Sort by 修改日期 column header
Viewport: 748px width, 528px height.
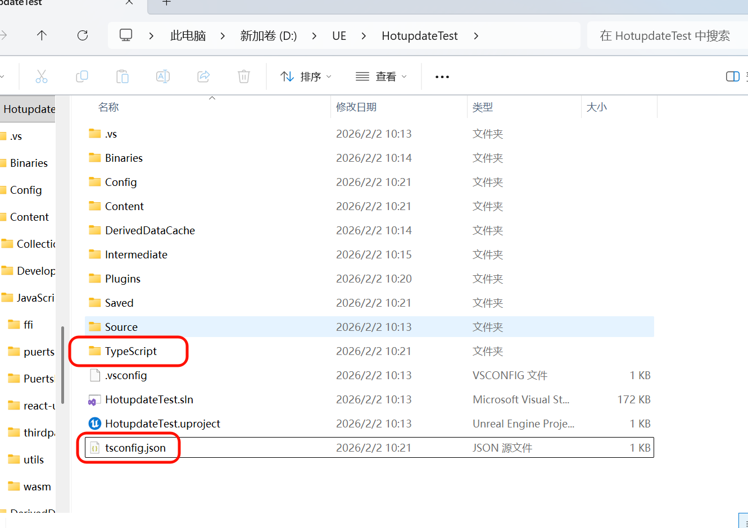coord(356,107)
